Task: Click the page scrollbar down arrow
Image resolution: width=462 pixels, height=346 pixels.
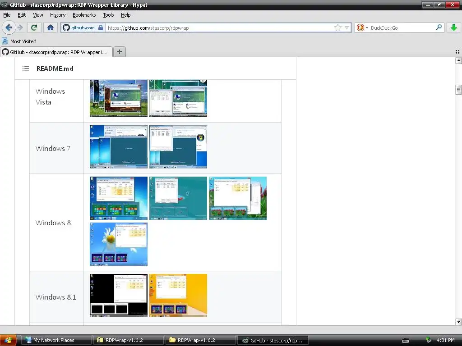Action: [458, 322]
